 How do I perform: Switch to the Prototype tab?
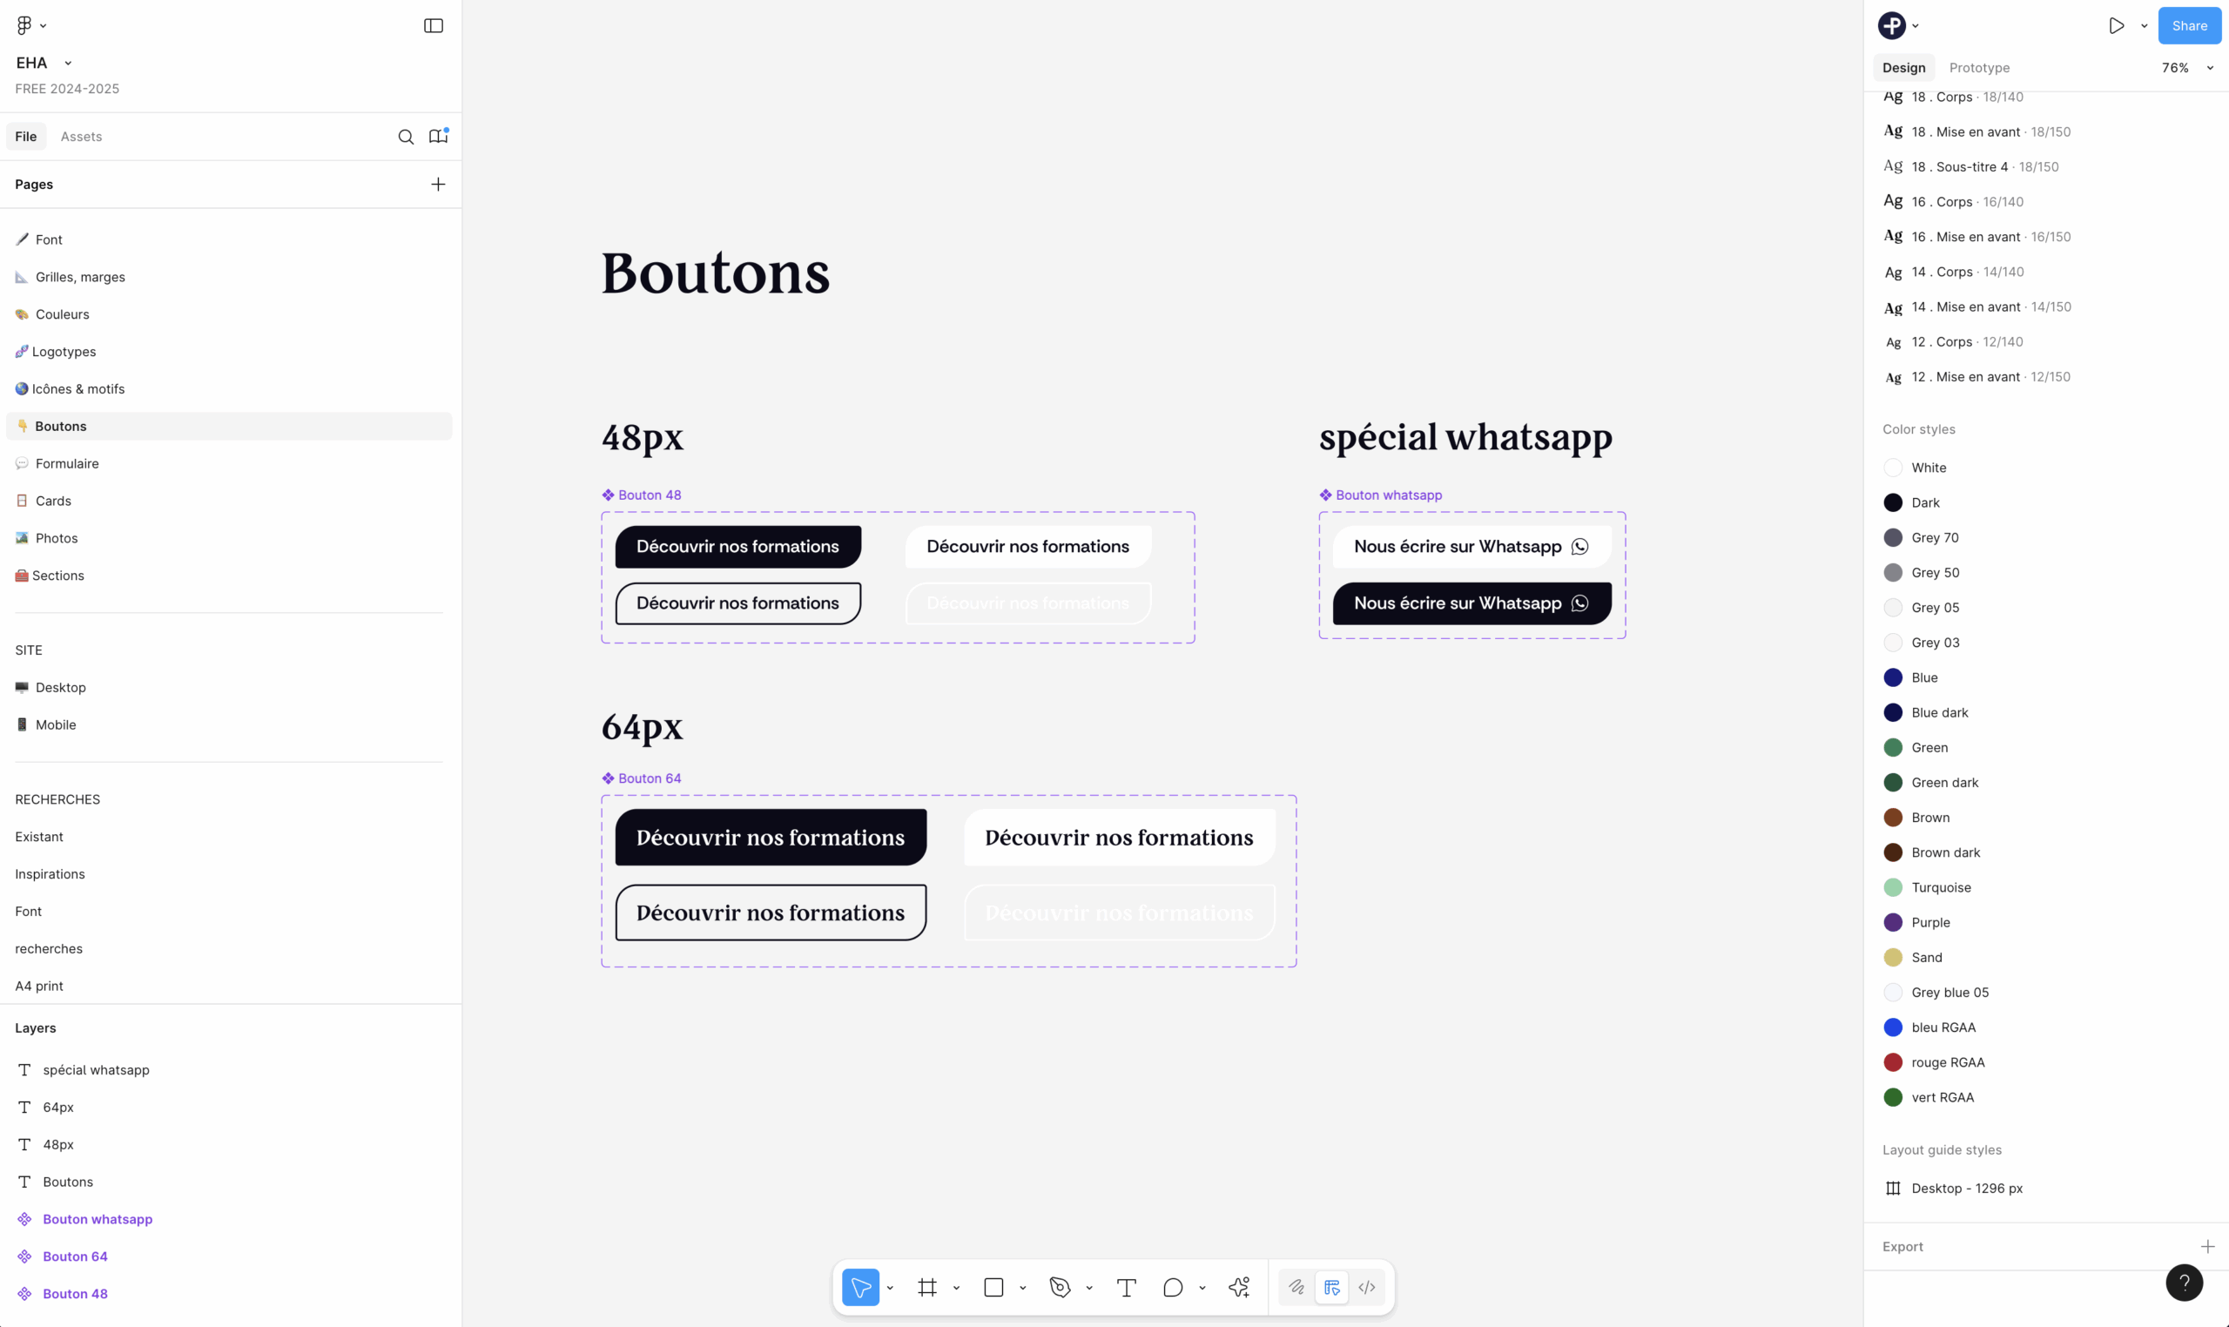1978,68
